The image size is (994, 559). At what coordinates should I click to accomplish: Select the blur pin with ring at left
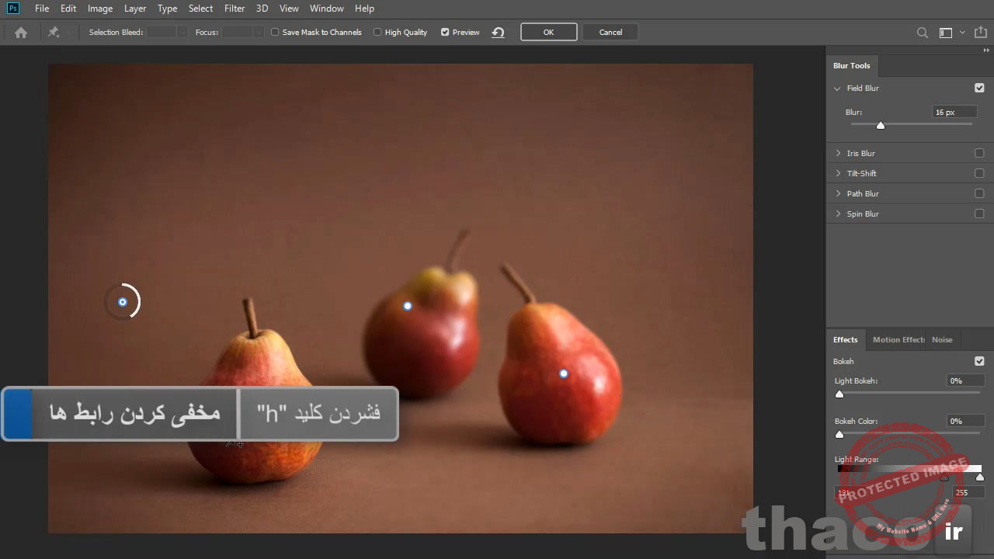click(x=123, y=302)
